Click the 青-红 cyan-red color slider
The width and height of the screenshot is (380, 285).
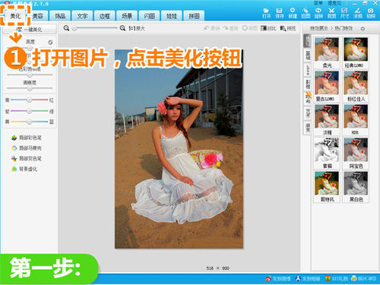pyautogui.click(x=30, y=100)
